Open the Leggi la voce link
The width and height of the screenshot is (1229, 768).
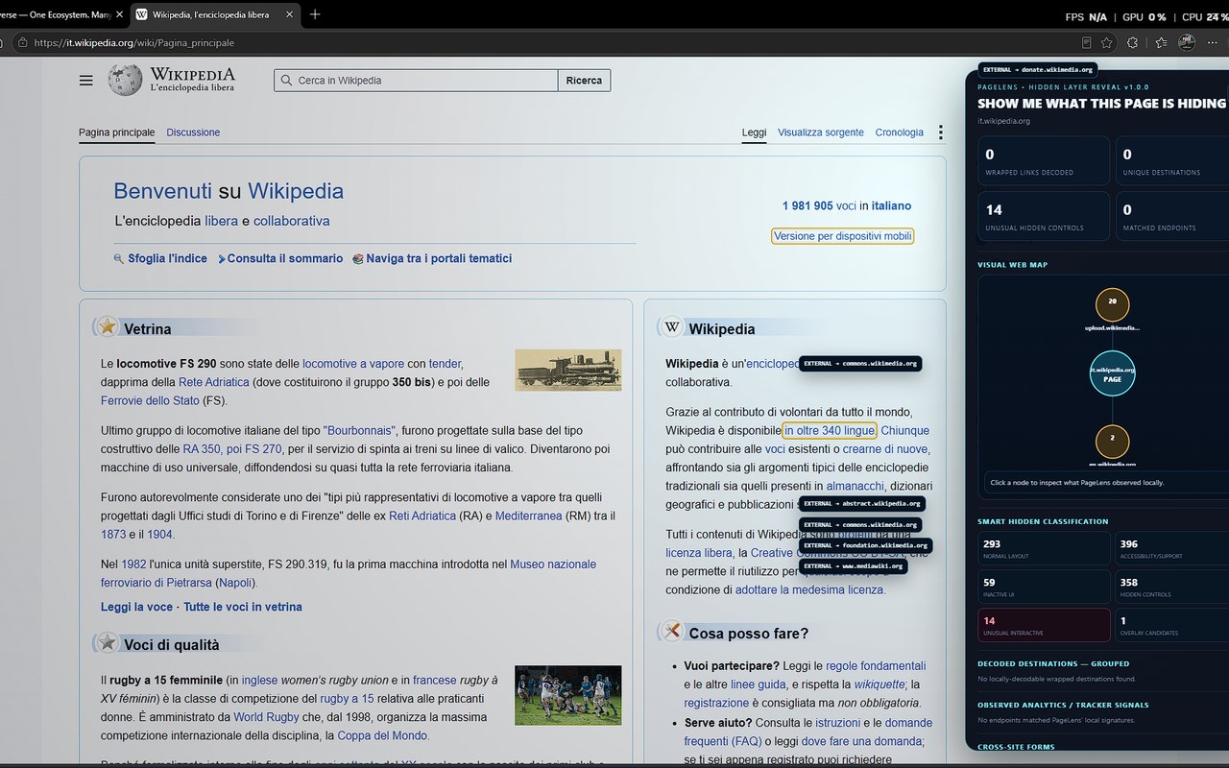pyautogui.click(x=137, y=607)
